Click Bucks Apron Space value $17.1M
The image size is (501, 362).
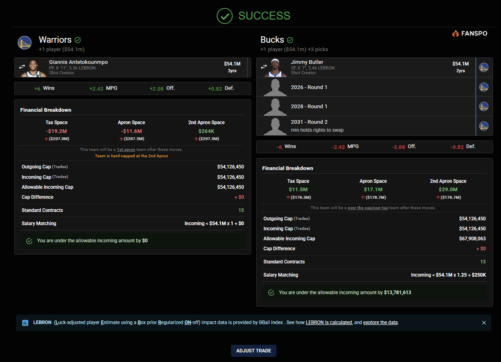[373, 190]
